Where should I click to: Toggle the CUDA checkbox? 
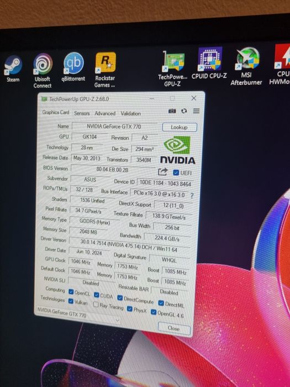[97, 295]
